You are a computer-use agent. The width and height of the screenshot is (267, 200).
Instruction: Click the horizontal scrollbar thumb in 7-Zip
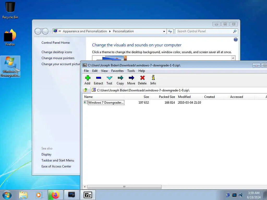pyautogui.click(x=124, y=187)
